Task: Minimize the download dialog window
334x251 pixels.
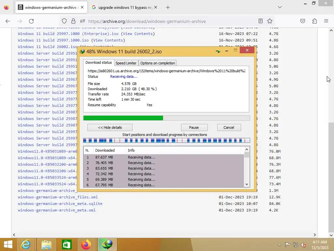Action: click(x=227, y=51)
